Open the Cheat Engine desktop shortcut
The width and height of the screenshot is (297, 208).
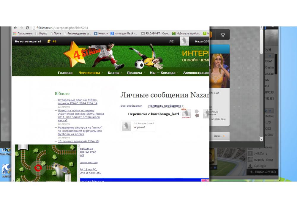5,152
